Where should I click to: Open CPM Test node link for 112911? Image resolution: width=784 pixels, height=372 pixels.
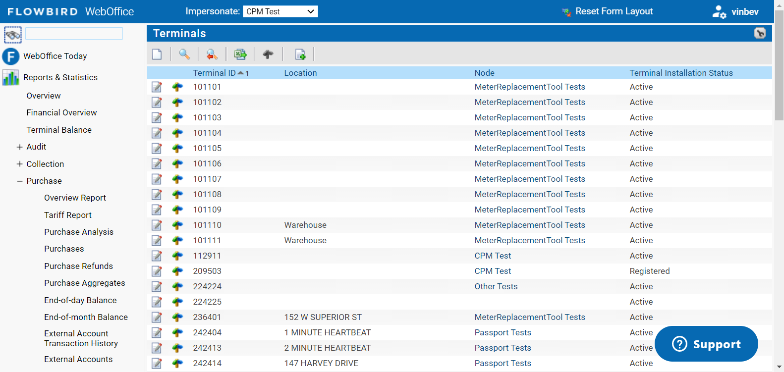(493, 256)
